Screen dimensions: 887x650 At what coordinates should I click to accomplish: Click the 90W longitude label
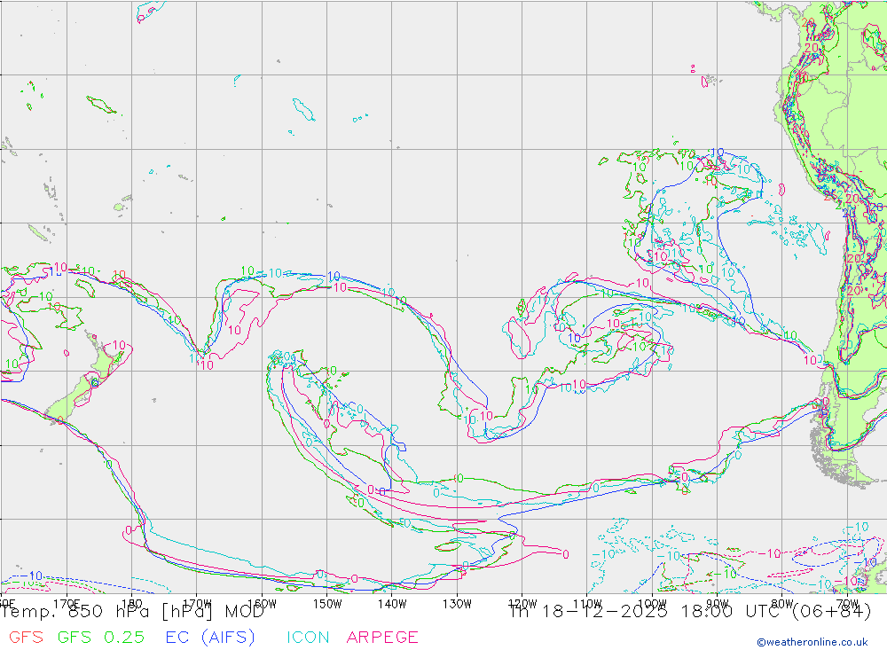pyautogui.click(x=718, y=604)
